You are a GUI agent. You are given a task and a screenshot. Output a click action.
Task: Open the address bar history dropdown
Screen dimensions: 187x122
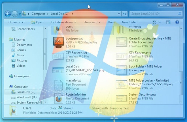pyautogui.click(x=119, y=14)
